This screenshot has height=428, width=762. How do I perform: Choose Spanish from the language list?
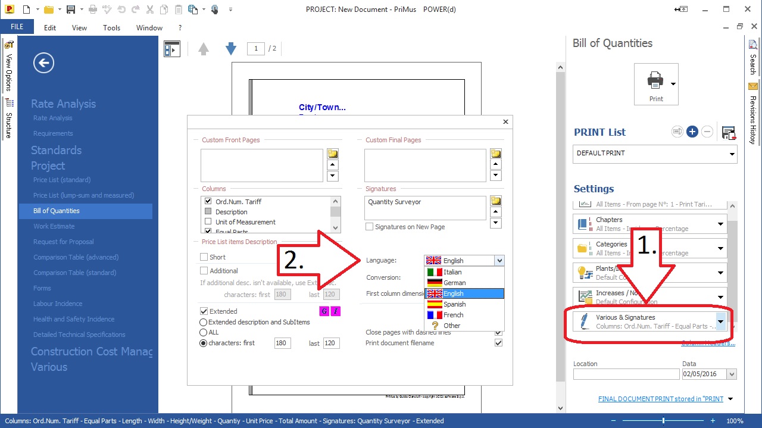[464, 304]
